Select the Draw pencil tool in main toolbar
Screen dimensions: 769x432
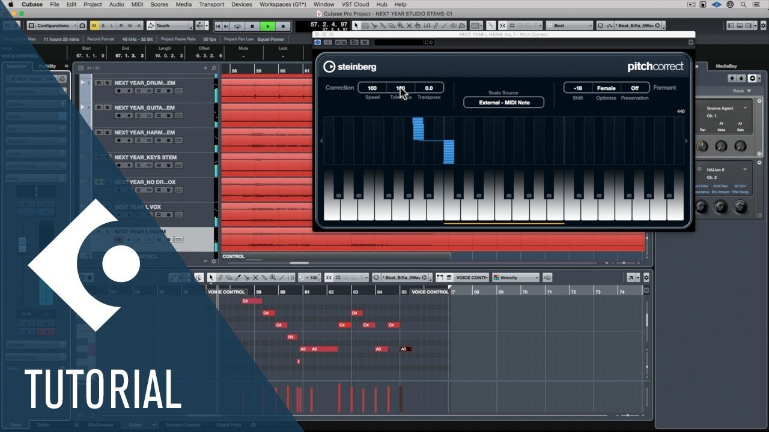point(436,26)
